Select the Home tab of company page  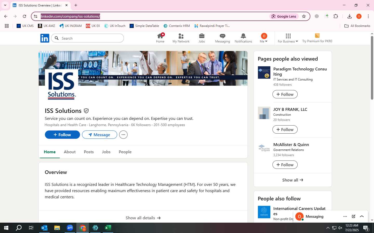[x=50, y=152]
